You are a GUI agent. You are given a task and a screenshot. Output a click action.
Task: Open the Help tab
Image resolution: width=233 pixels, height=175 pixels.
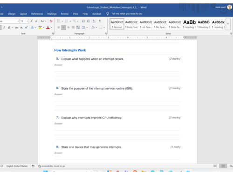85,14
